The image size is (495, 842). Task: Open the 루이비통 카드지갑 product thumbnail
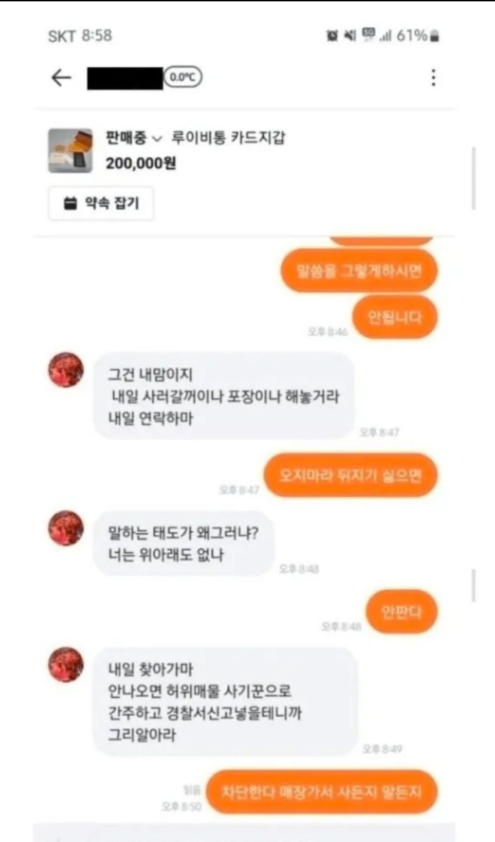pos(70,150)
